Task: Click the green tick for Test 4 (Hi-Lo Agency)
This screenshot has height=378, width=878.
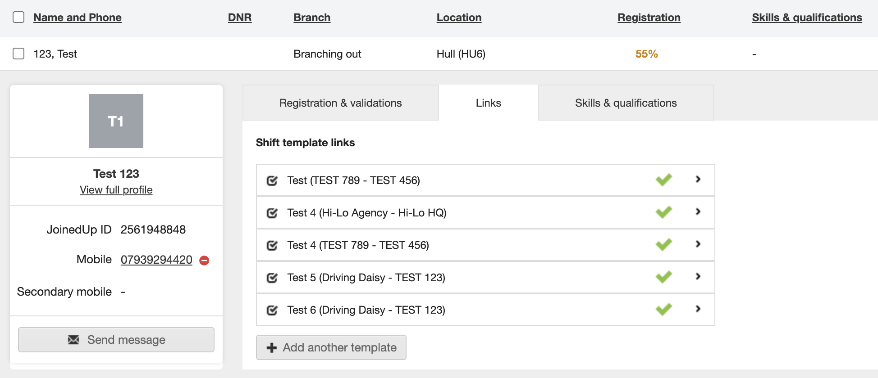Action: click(663, 212)
